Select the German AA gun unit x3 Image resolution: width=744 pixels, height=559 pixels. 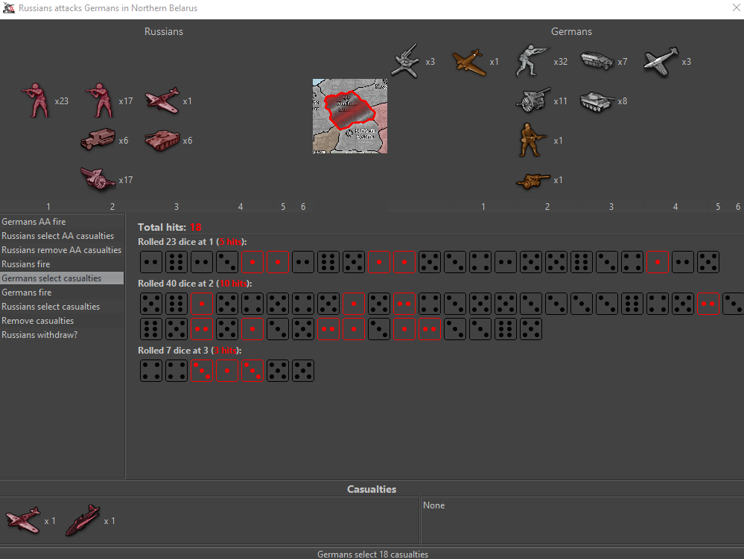pyautogui.click(x=406, y=61)
